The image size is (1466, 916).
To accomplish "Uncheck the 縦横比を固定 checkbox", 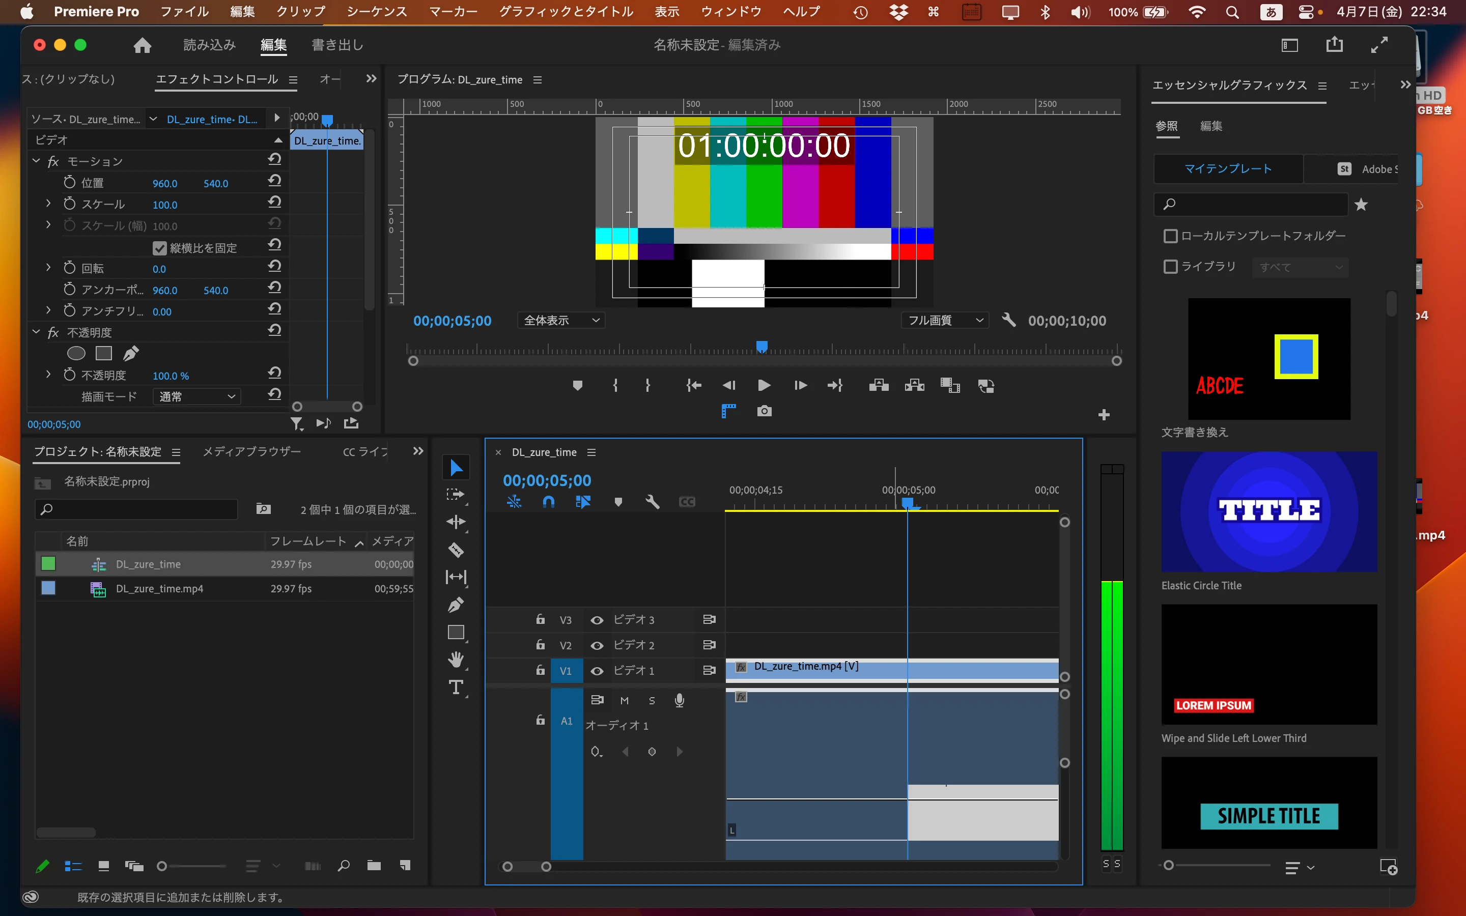I will click(x=160, y=248).
